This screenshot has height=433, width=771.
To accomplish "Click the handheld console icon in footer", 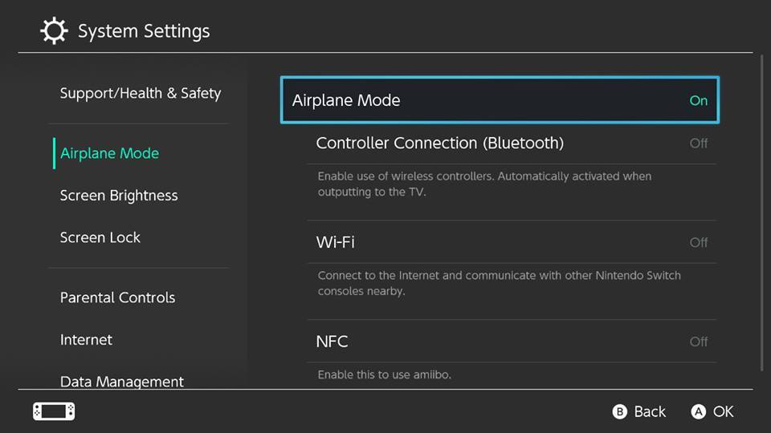I will [x=54, y=411].
